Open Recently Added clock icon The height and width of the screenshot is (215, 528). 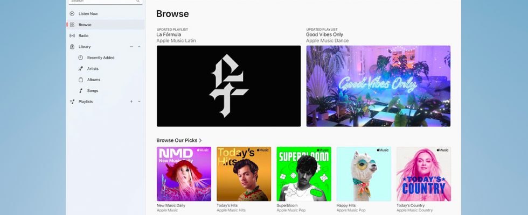coord(80,58)
